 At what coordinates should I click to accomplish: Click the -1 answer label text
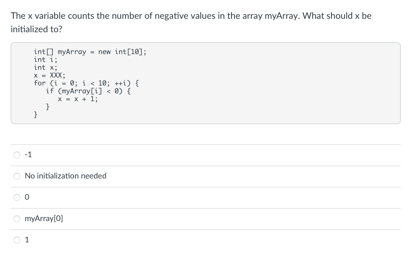click(x=28, y=154)
